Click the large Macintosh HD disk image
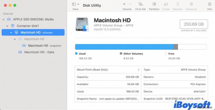The width and height of the screenshot is (215, 110). (x=83, y=24)
